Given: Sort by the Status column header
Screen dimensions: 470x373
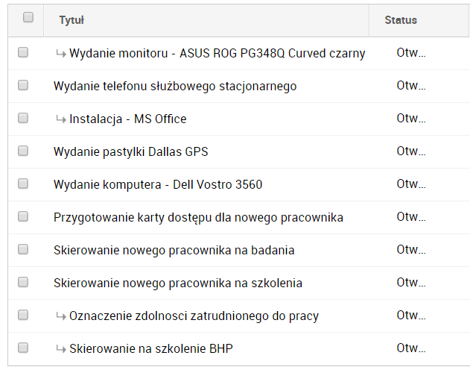Looking at the screenshot, I should tap(401, 20).
